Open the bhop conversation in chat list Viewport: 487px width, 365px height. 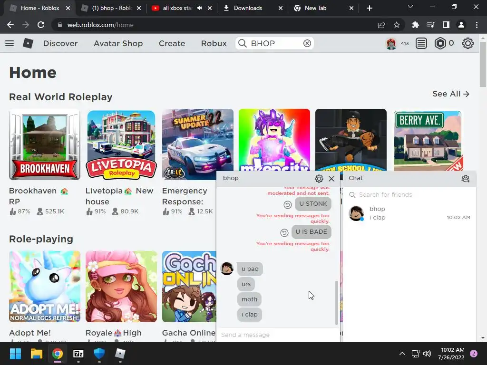[x=409, y=213]
